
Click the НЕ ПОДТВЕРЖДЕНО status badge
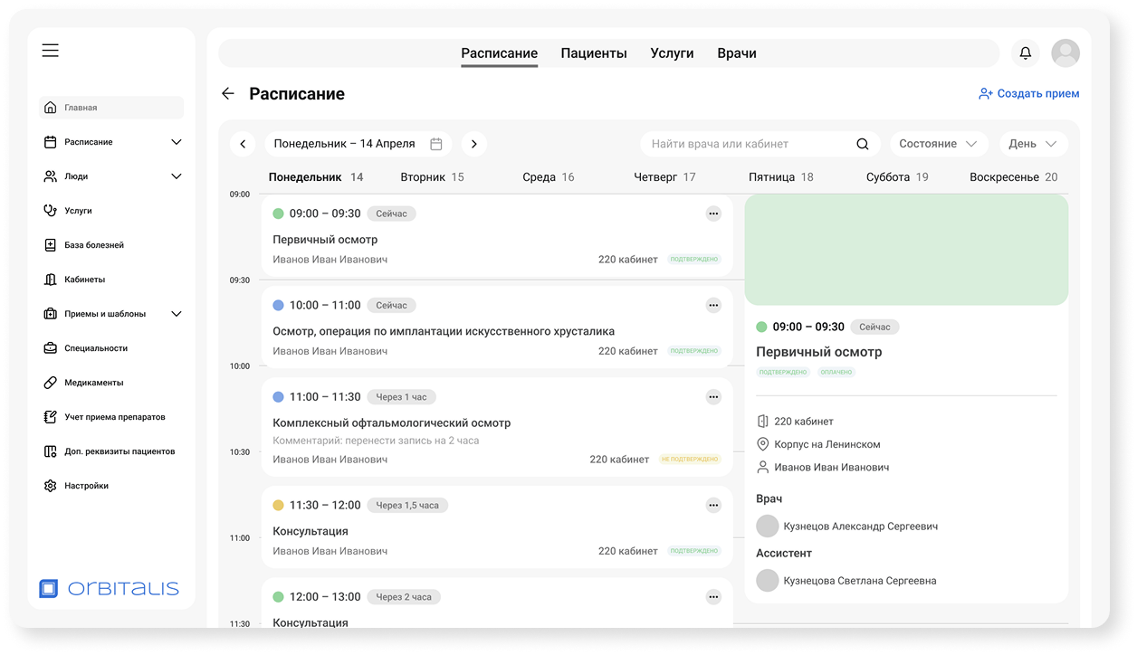point(690,460)
